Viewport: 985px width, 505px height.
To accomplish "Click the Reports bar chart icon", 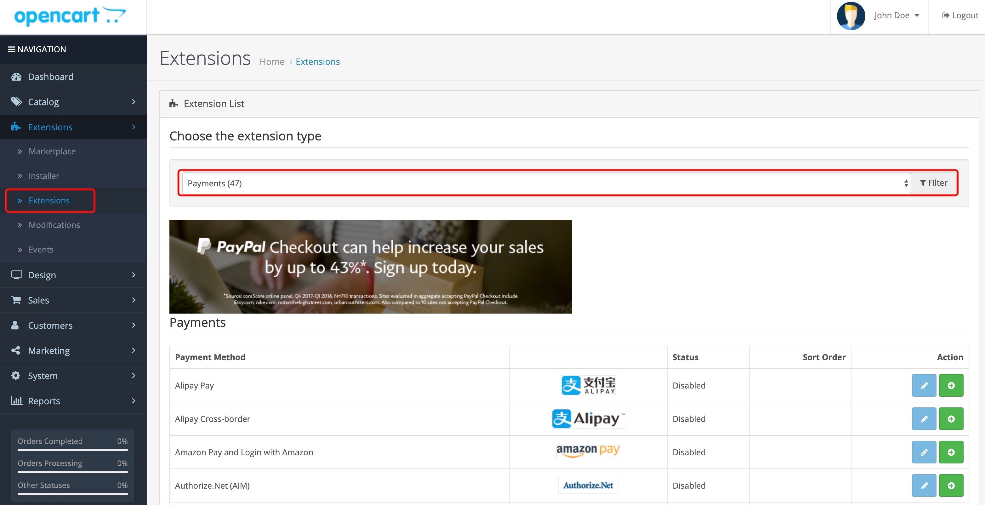I will coord(16,401).
